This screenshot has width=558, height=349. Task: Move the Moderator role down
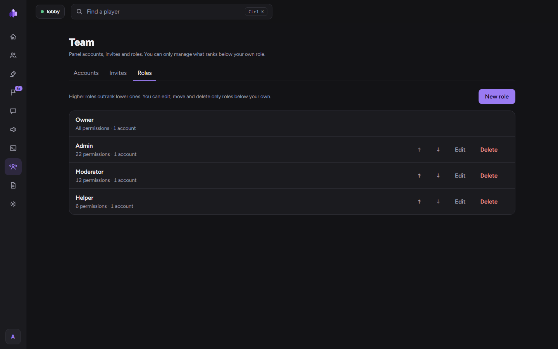[438, 176]
